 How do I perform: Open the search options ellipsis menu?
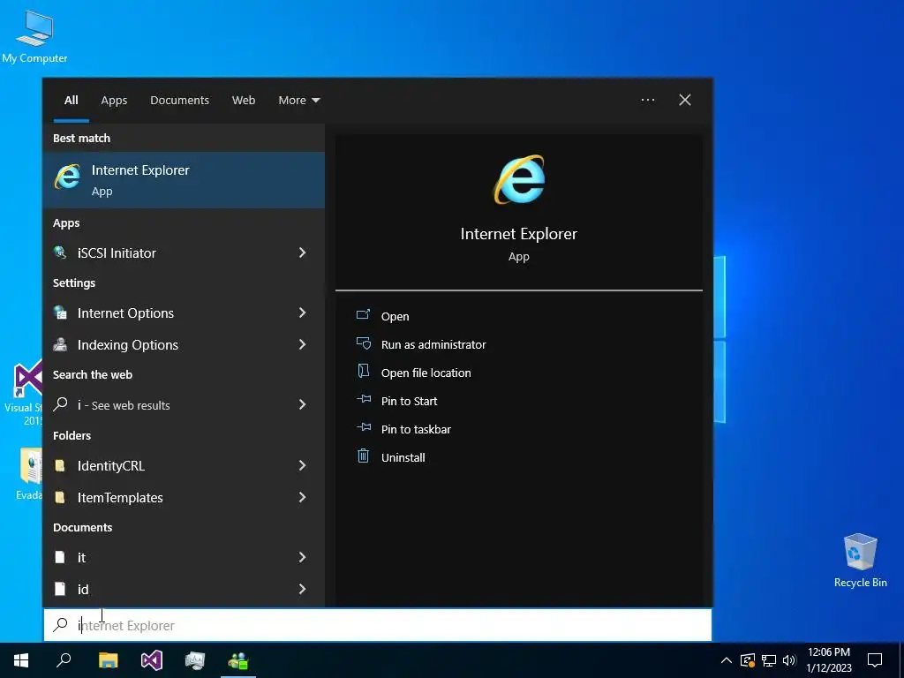(x=647, y=100)
